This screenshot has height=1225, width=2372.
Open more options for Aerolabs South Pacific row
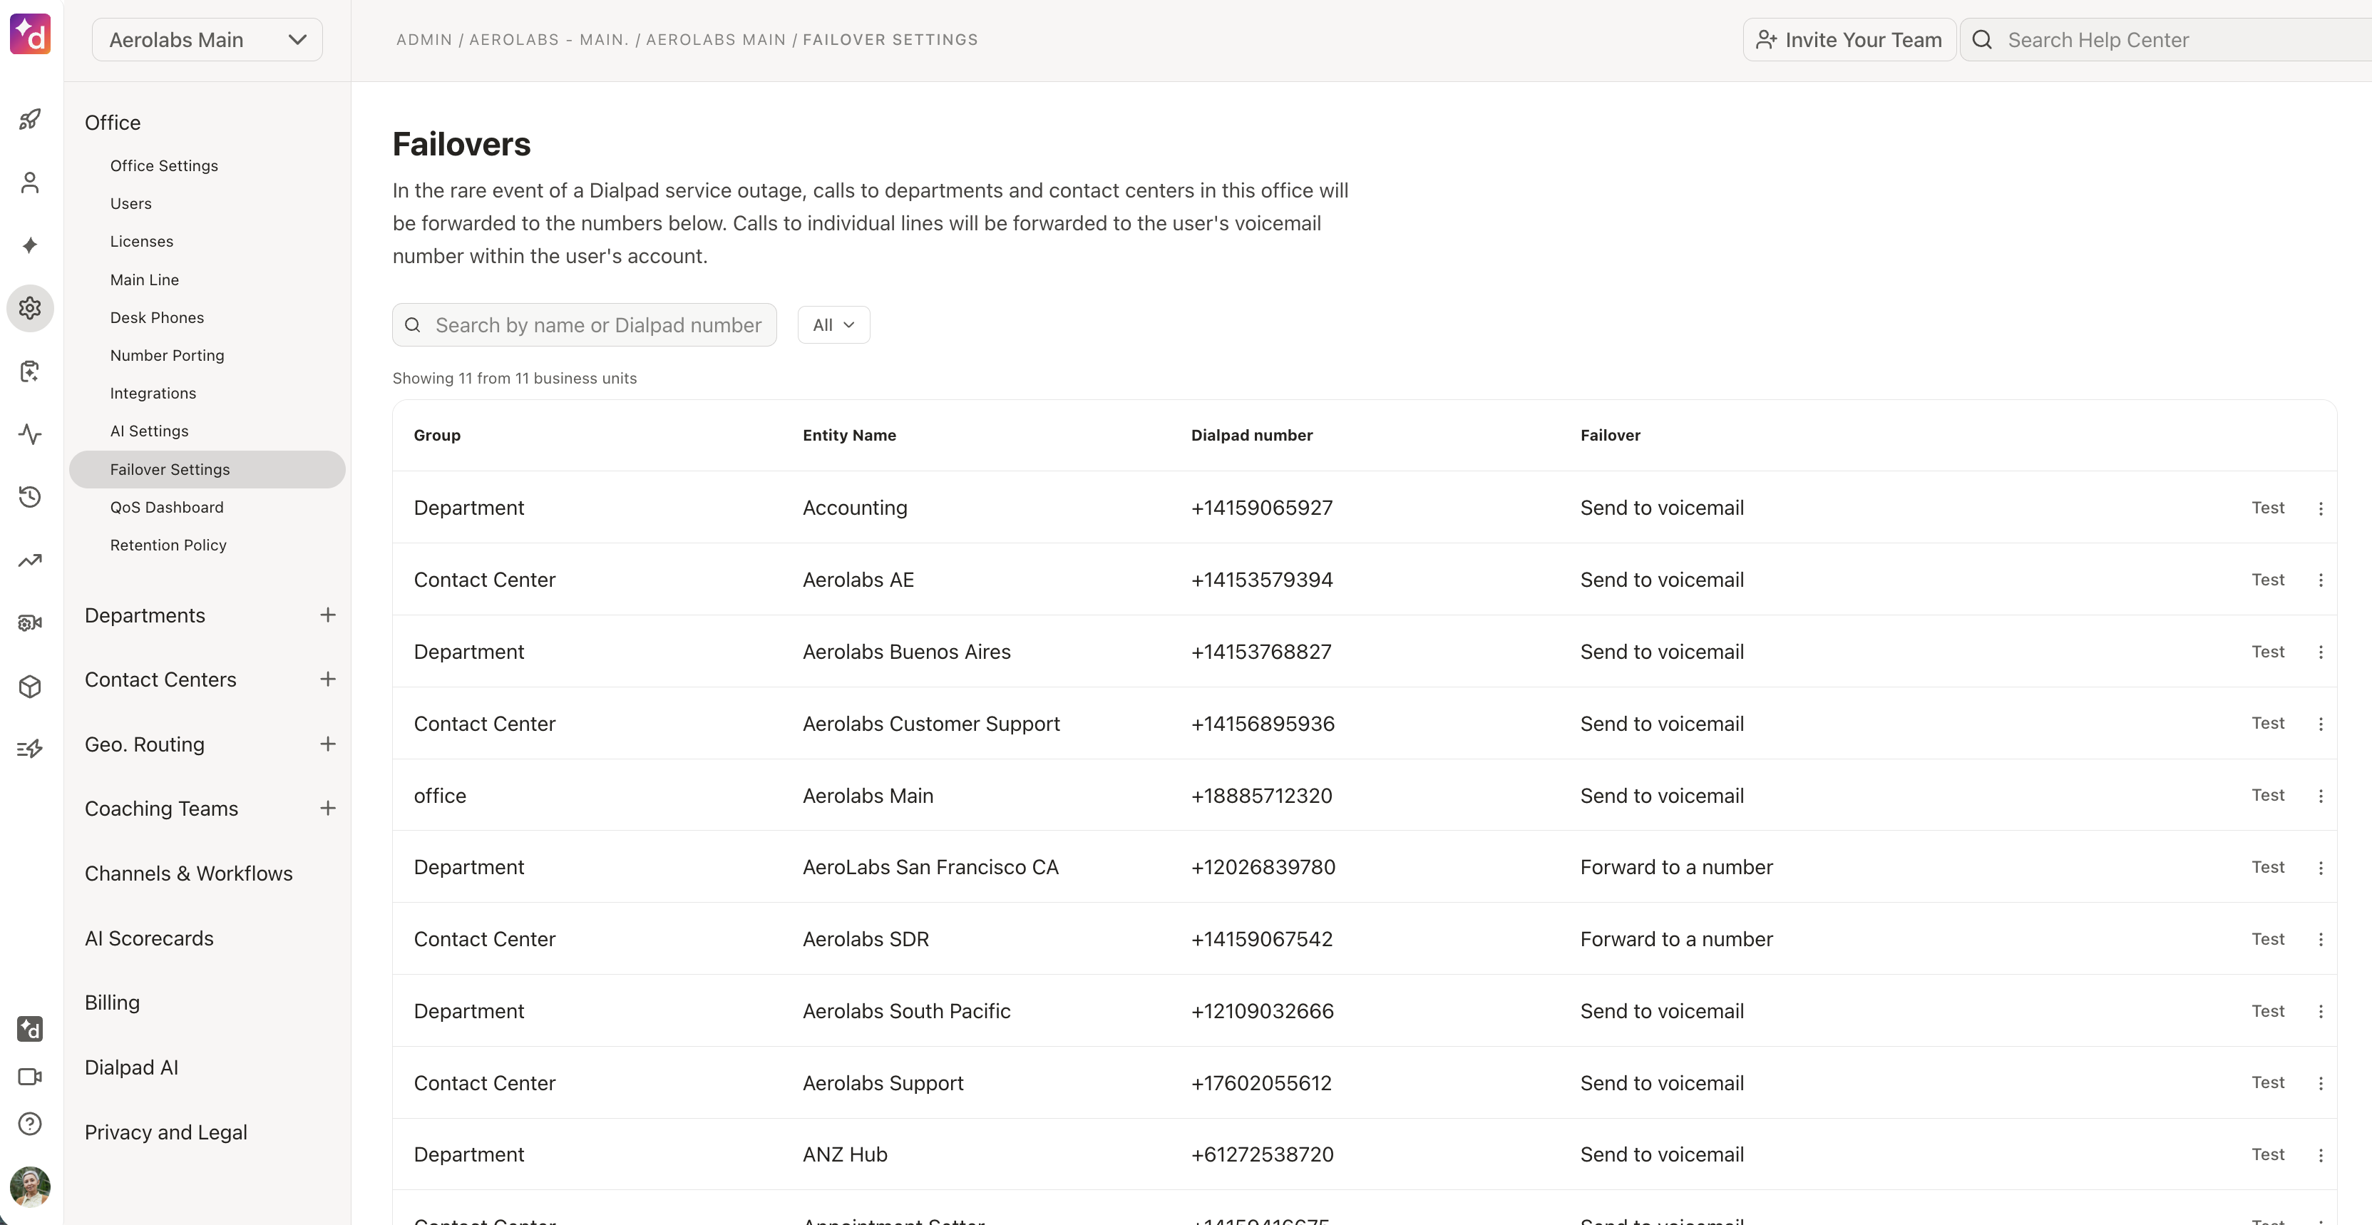tap(2321, 1011)
